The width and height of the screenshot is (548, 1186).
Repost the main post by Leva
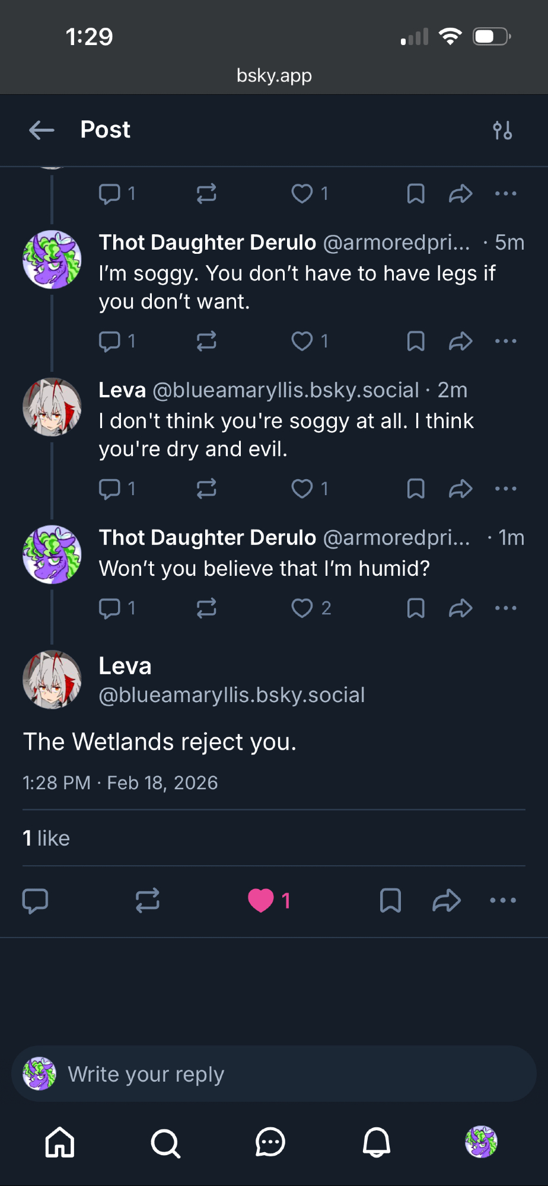point(148,900)
